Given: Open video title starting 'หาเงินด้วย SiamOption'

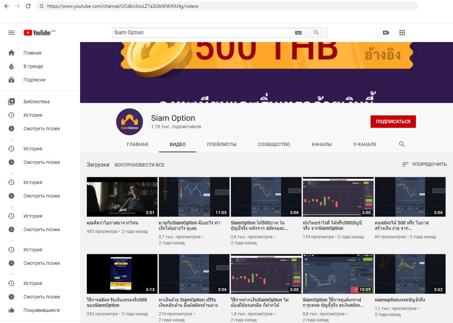Looking at the screenshot, I should tap(188, 302).
